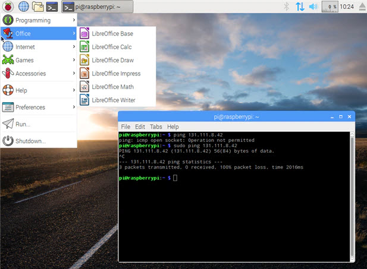Viewport: 367px width, 269px height.
Task: Open the Preferences menu category
Action: tap(39, 107)
